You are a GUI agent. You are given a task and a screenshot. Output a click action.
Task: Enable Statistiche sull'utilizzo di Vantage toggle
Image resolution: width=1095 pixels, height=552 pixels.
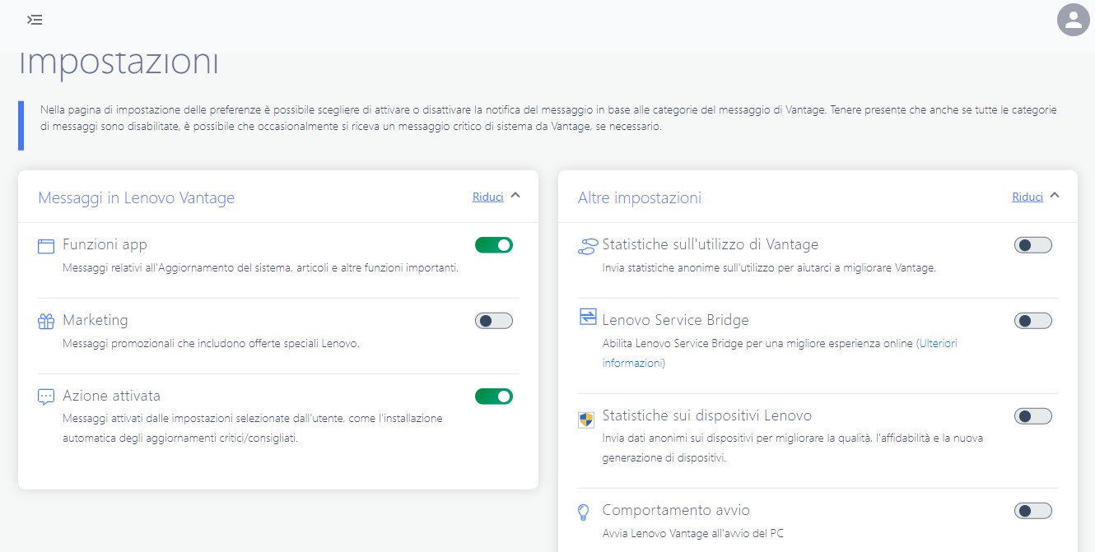coord(1033,244)
